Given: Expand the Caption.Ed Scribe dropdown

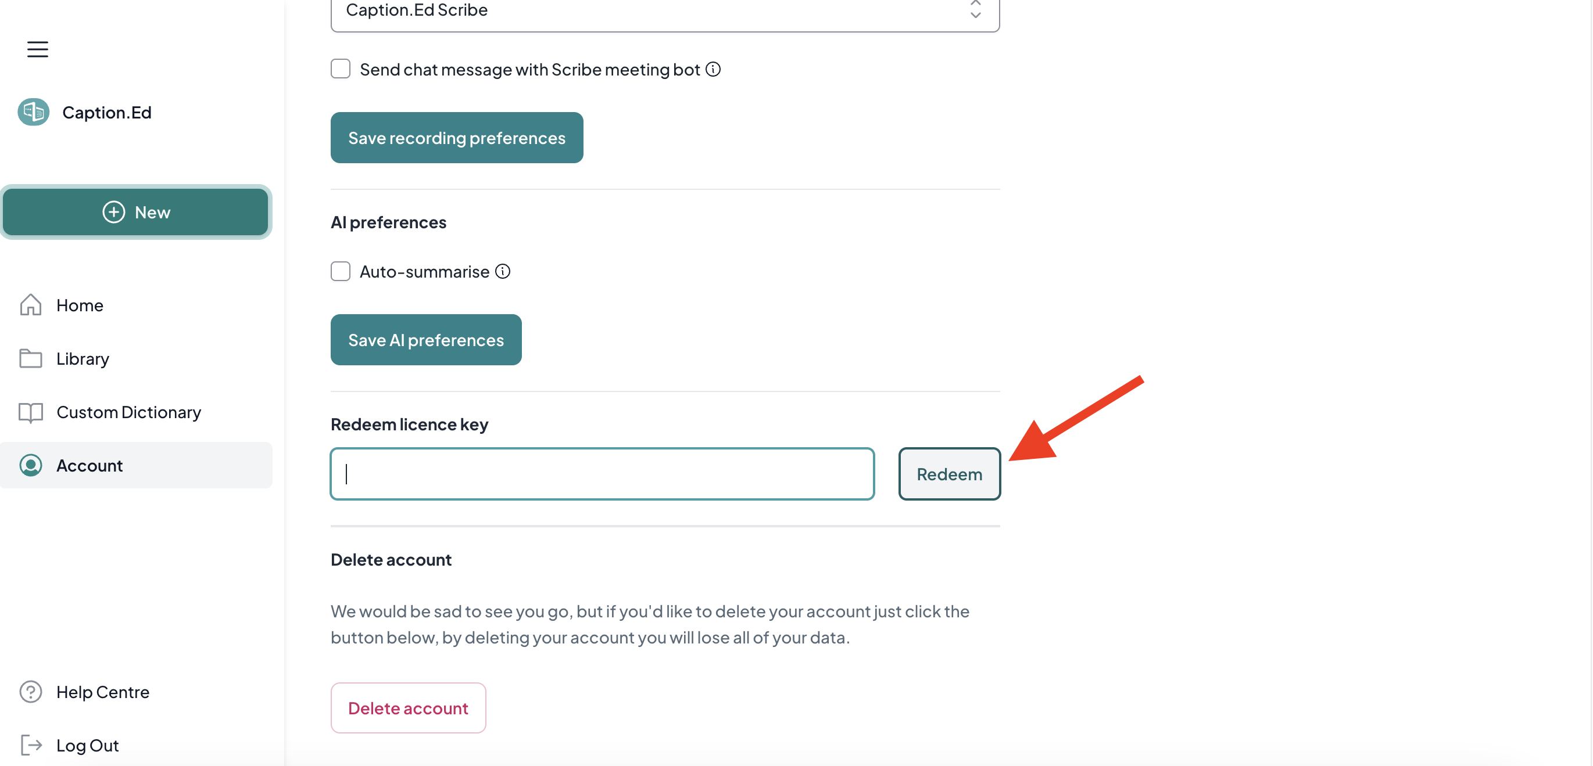Looking at the screenshot, I should (x=665, y=10).
